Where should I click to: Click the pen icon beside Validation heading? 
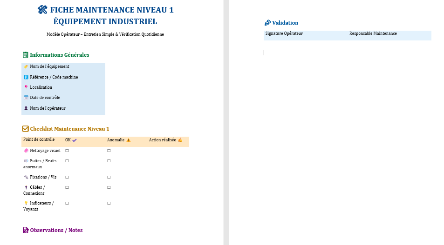pos(267,23)
